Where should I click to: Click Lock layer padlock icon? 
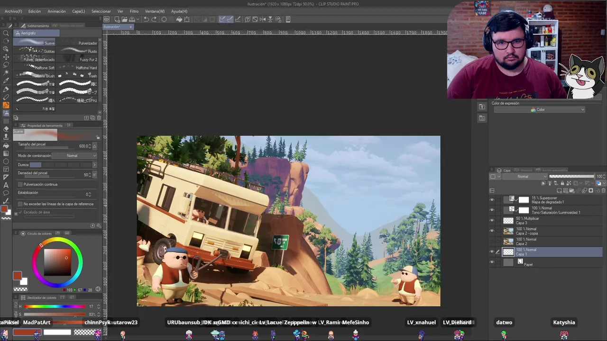[562, 183]
